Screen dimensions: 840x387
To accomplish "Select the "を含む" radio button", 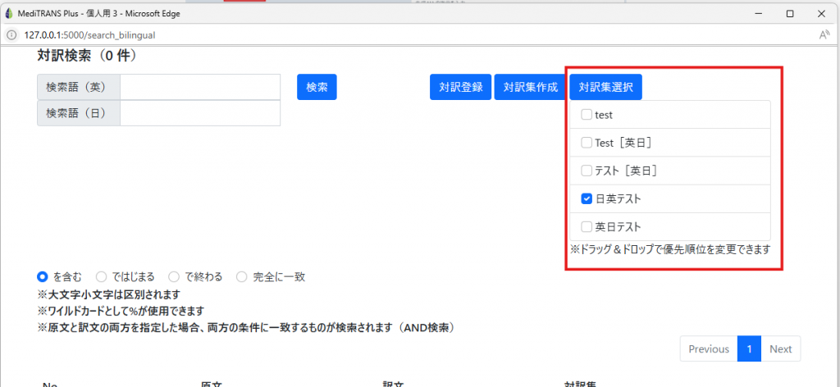I will (x=43, y=277).
